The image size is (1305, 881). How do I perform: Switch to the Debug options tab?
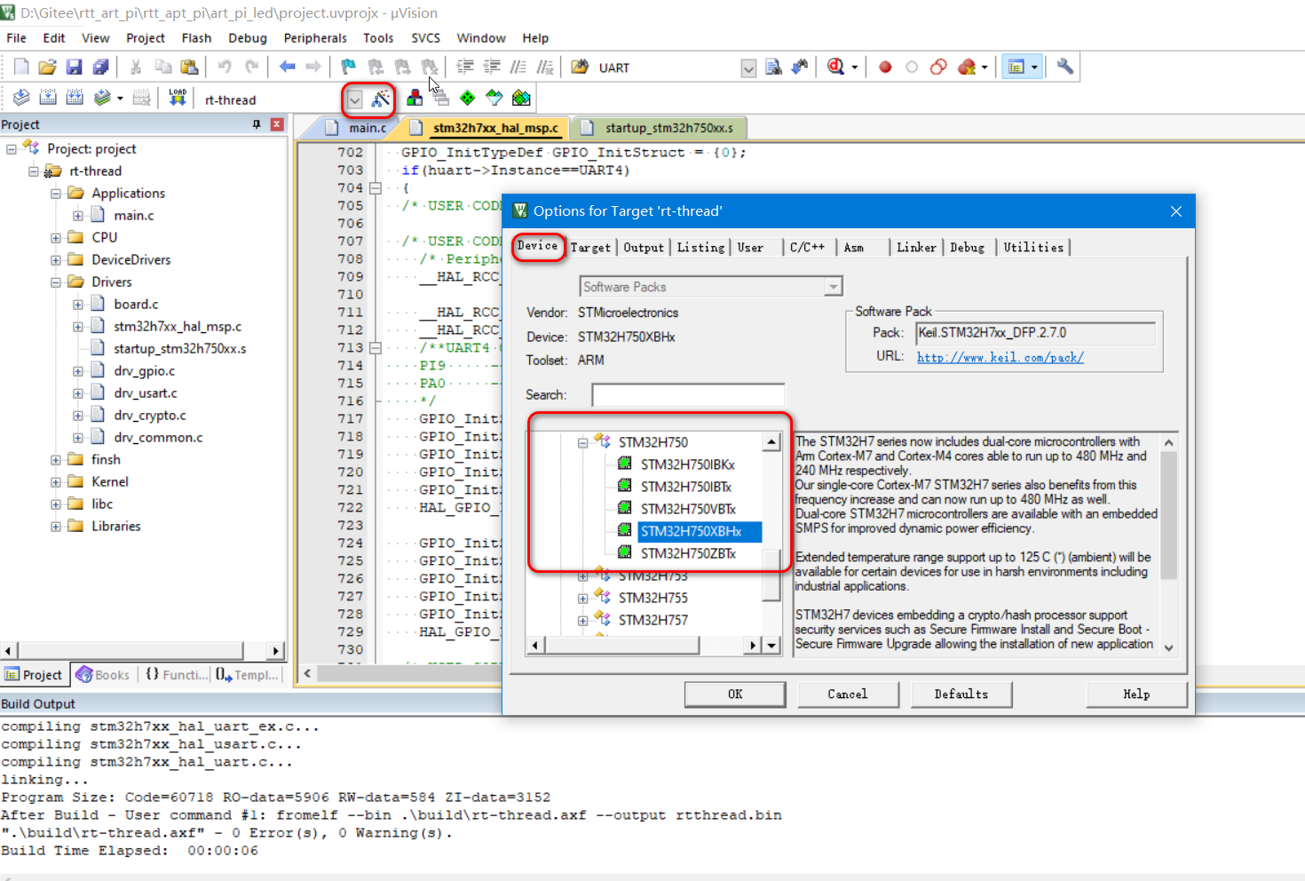(967, 248)
